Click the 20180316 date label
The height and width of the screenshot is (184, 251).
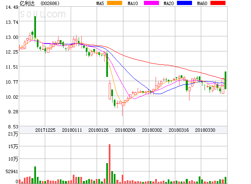click(179, 130)
